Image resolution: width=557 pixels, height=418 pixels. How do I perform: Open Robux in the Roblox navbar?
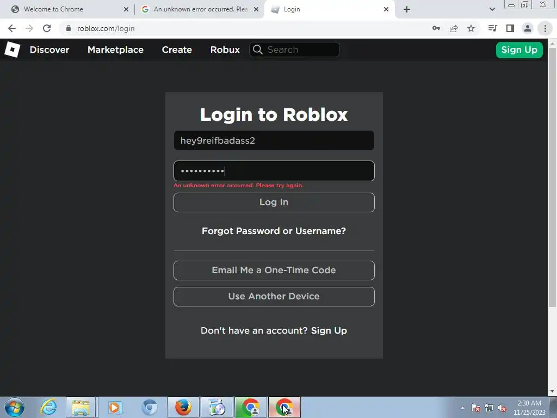[225, 50]
